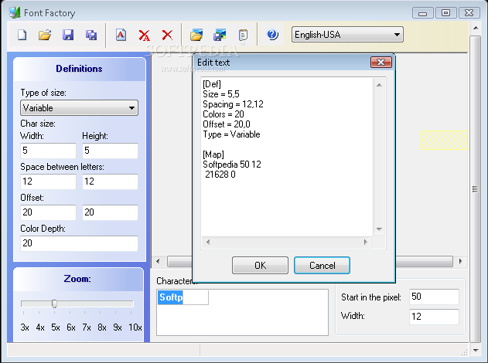Click the 10x zoom label
The image size is (488, 363).
tap(135, 327)
